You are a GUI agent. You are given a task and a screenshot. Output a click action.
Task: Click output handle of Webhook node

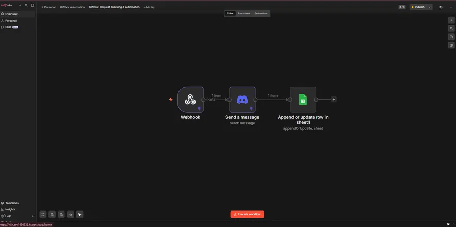tap(203, 100)
